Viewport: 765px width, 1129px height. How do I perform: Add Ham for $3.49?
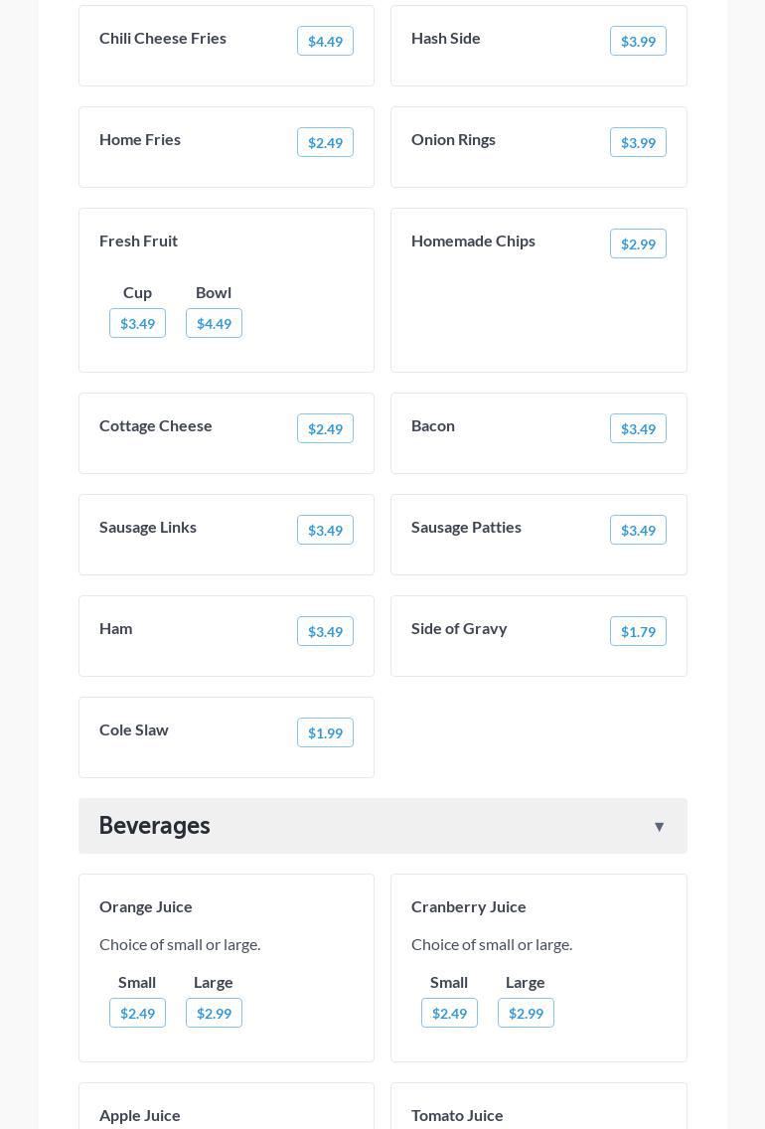pos(325,631)
